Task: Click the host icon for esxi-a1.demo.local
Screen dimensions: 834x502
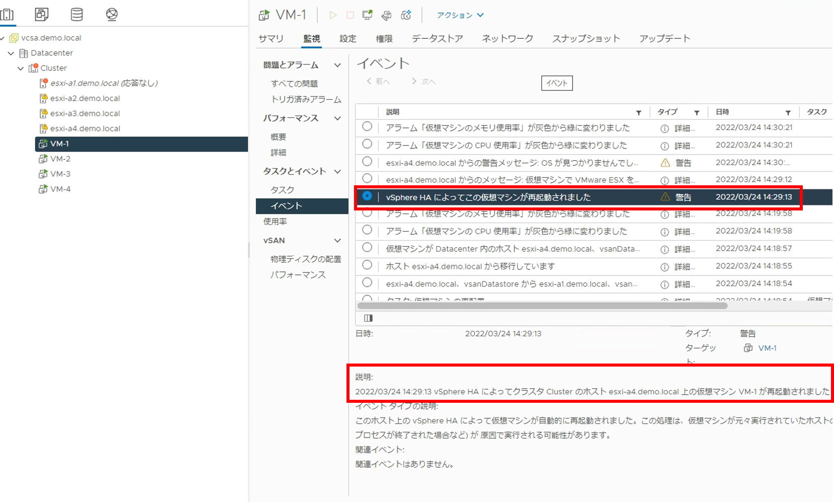Action: tap(43, 83)
